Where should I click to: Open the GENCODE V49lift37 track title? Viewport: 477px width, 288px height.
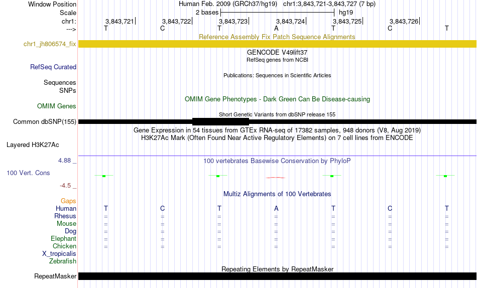[x=277, y=52]
